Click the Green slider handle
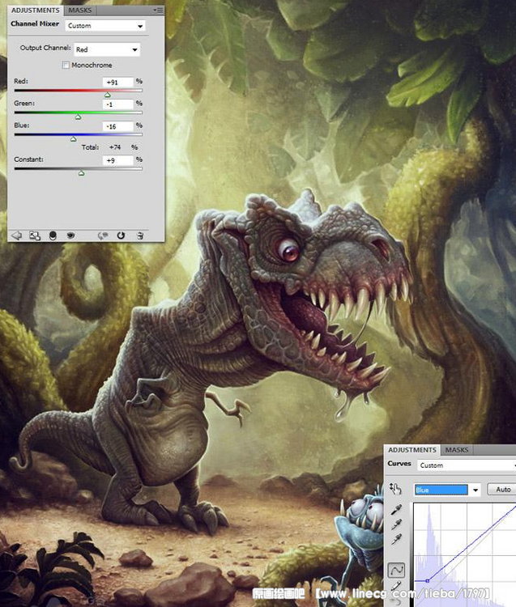The image size is (516, 607). click(78, 117)
